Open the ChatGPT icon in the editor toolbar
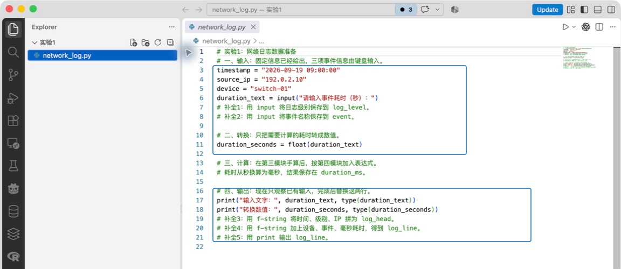Screen dimensions: 621x269 (x=586, y=27)
